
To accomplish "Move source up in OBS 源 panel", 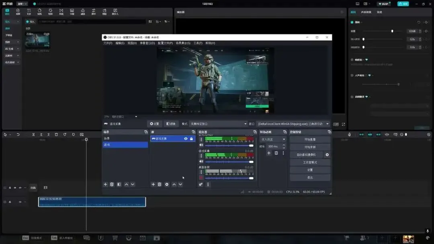I will (x=174, y=184).
